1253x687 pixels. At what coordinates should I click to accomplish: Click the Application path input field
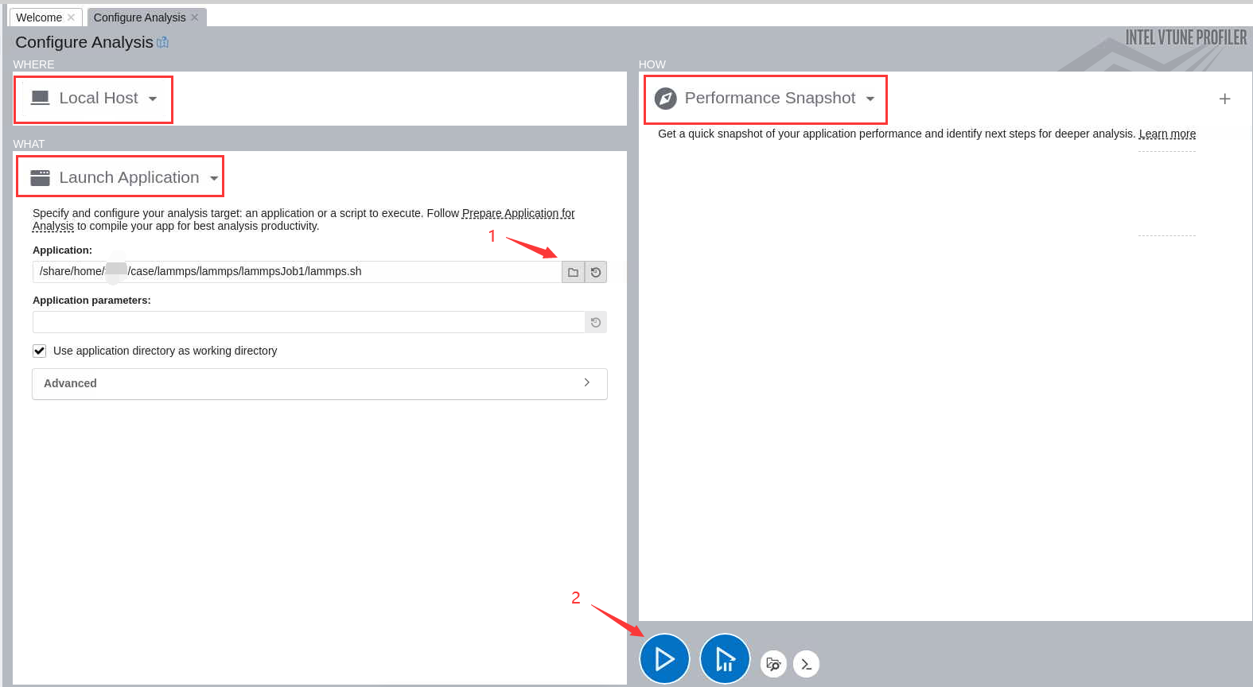point(297,272)
